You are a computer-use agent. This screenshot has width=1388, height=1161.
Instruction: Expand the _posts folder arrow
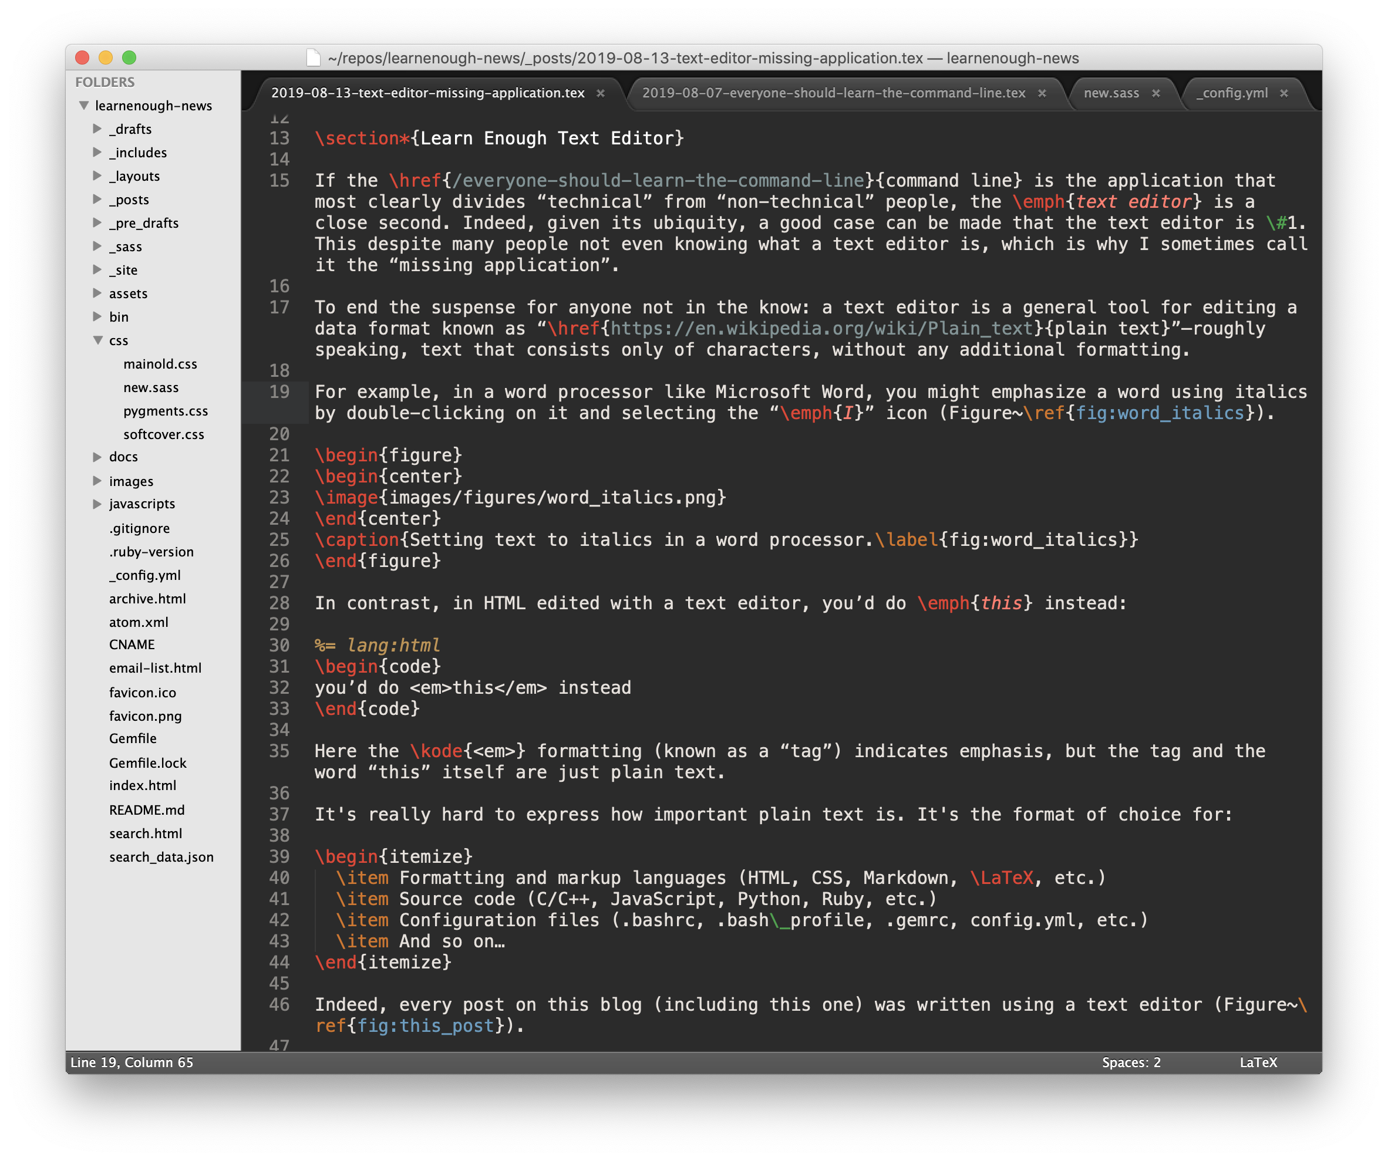pyautogui.click(x=97, y=200)
